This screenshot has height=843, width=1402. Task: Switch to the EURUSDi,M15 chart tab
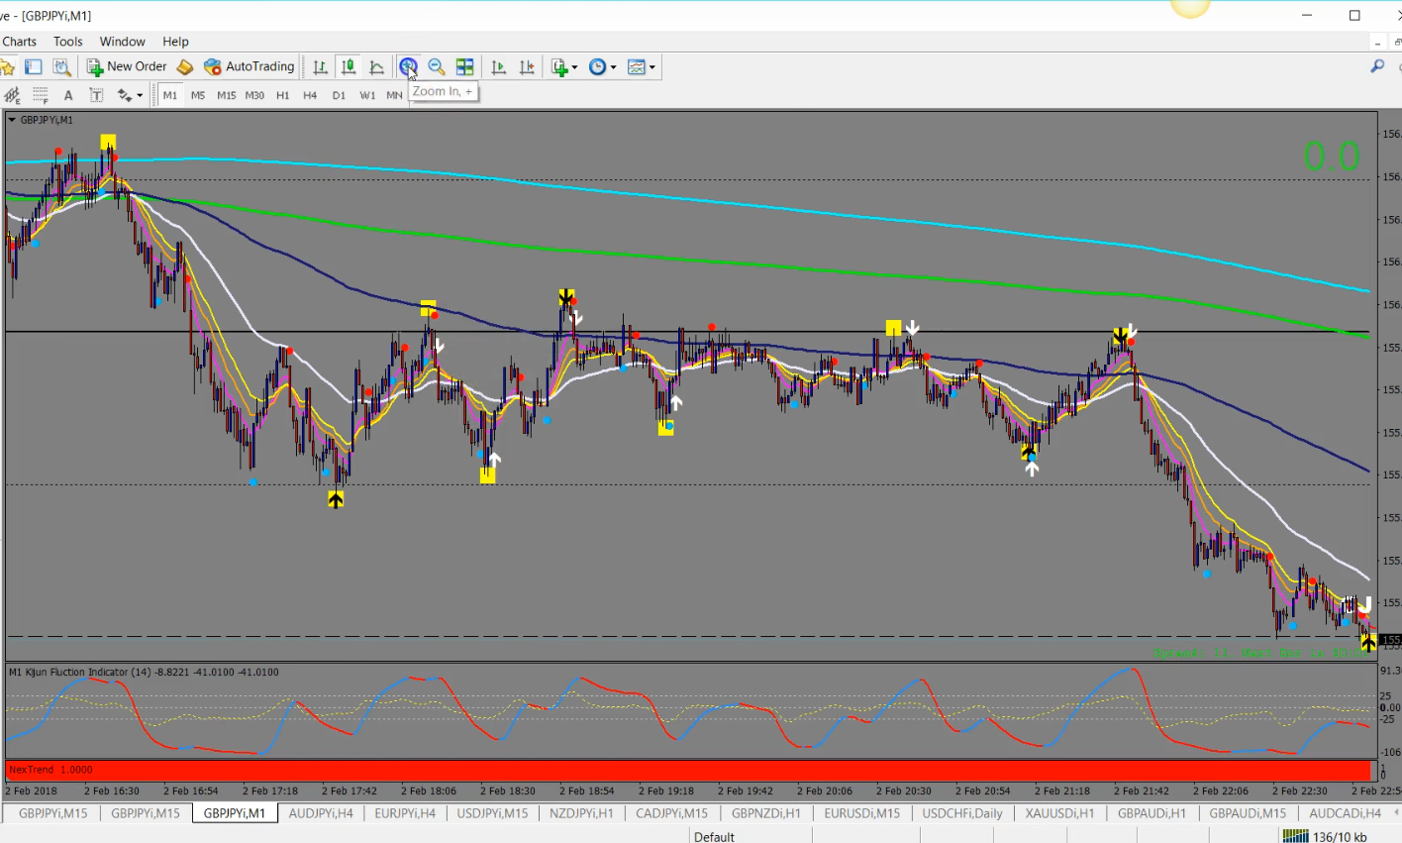tap(862, 813)
